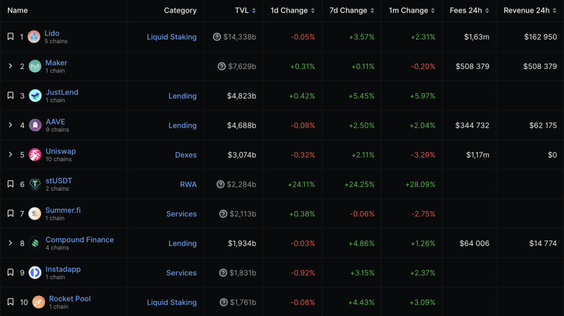Click the stUSDT protocol logo icon
The height and width of the screenshot is (316, 564).
click(x=35, y=184)
